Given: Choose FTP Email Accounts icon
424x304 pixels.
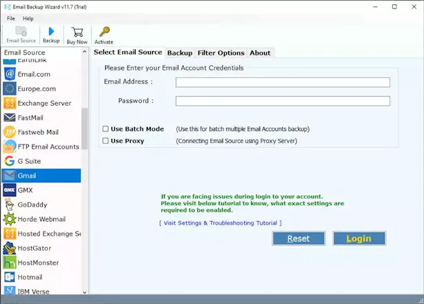Looking at the screenshot, I should pos(10,146).
